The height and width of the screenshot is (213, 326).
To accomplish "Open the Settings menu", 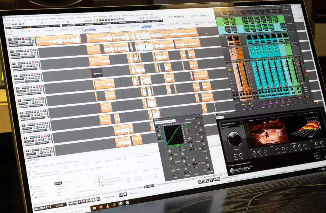I will click(138, 15).
